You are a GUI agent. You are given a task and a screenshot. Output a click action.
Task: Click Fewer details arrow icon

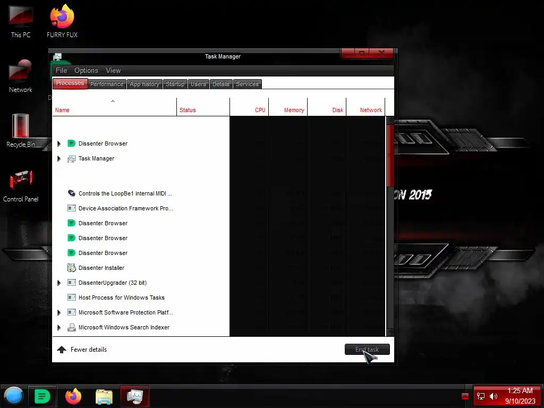[62, 350]
